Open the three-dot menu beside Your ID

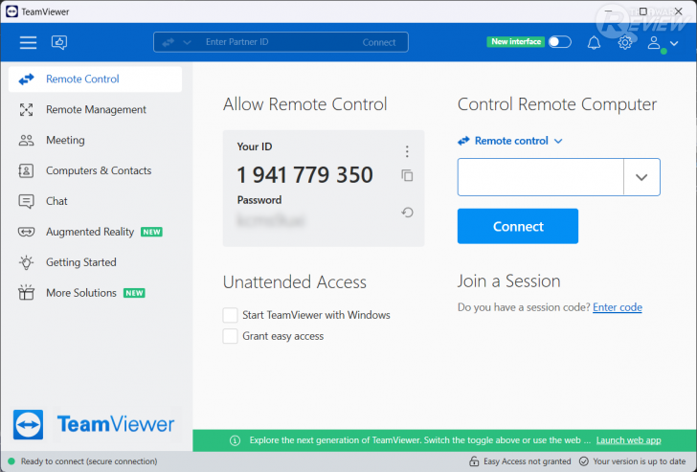[407, 151]
